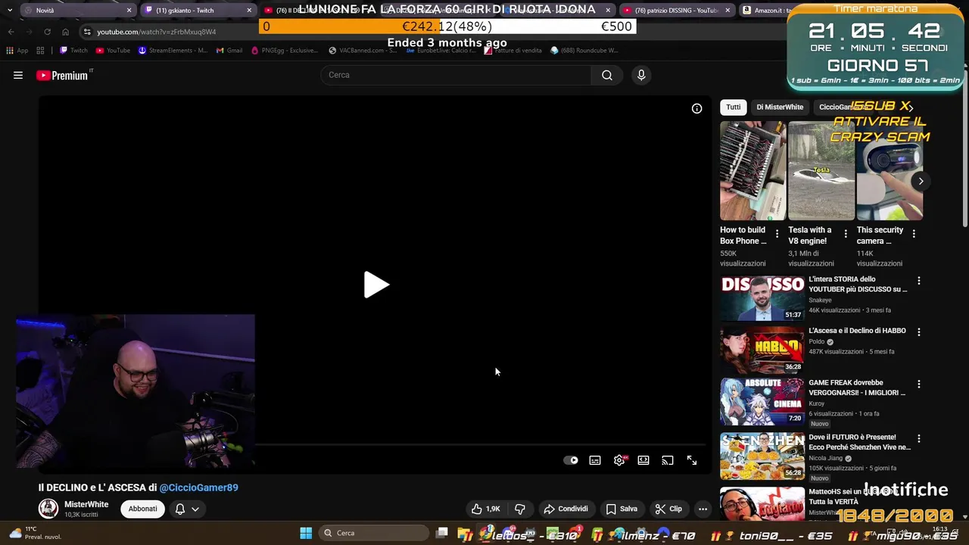The width and height of the screenshot is (969, 545).
Task: Open player settings gear icon
Action: [x=619, y=460]
